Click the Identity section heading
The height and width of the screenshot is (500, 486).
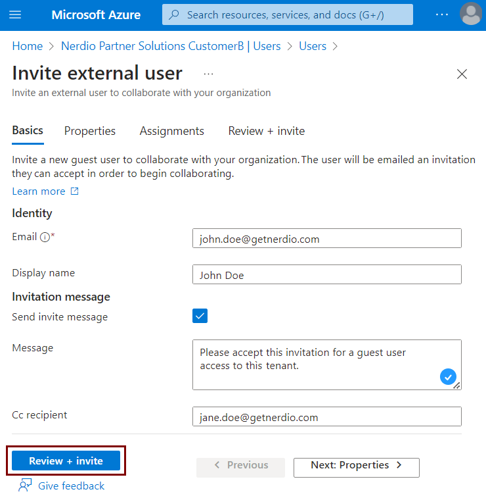pyautogui.click(x=32, y=213)
